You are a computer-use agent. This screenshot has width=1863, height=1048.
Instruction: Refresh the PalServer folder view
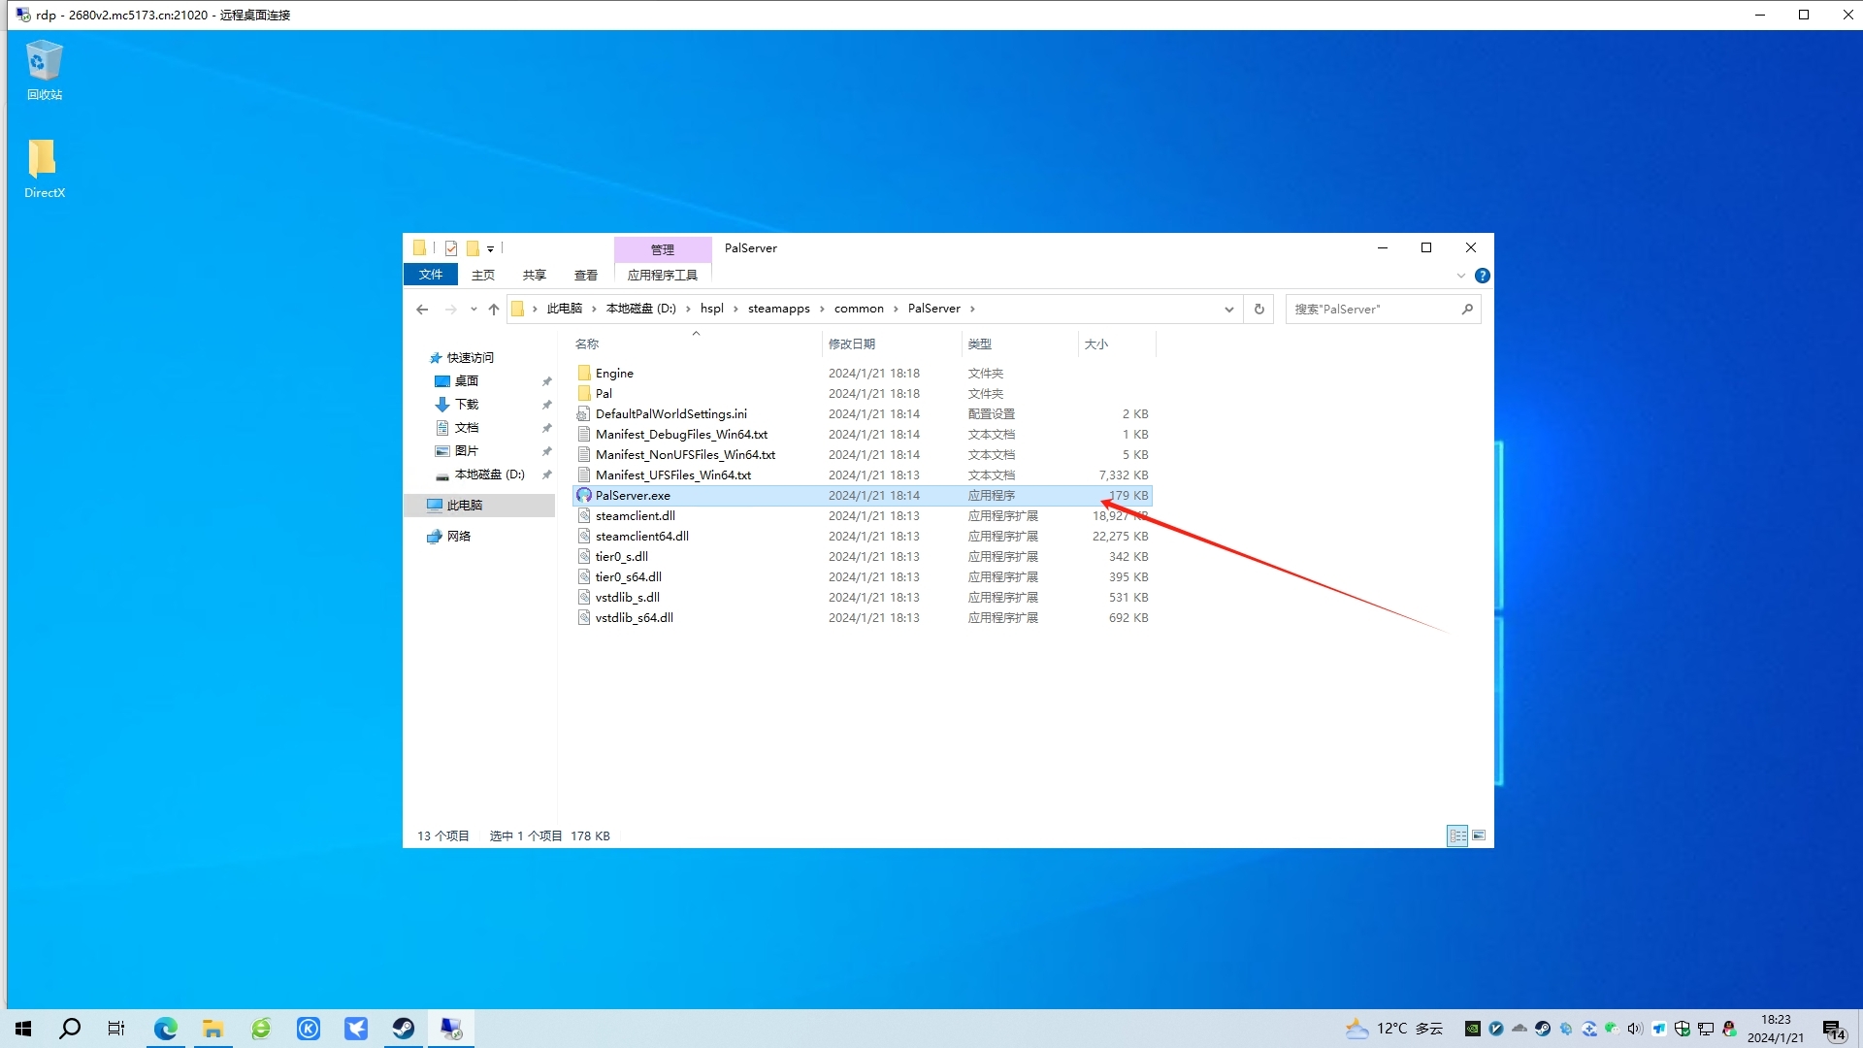tap(1259, 310)
